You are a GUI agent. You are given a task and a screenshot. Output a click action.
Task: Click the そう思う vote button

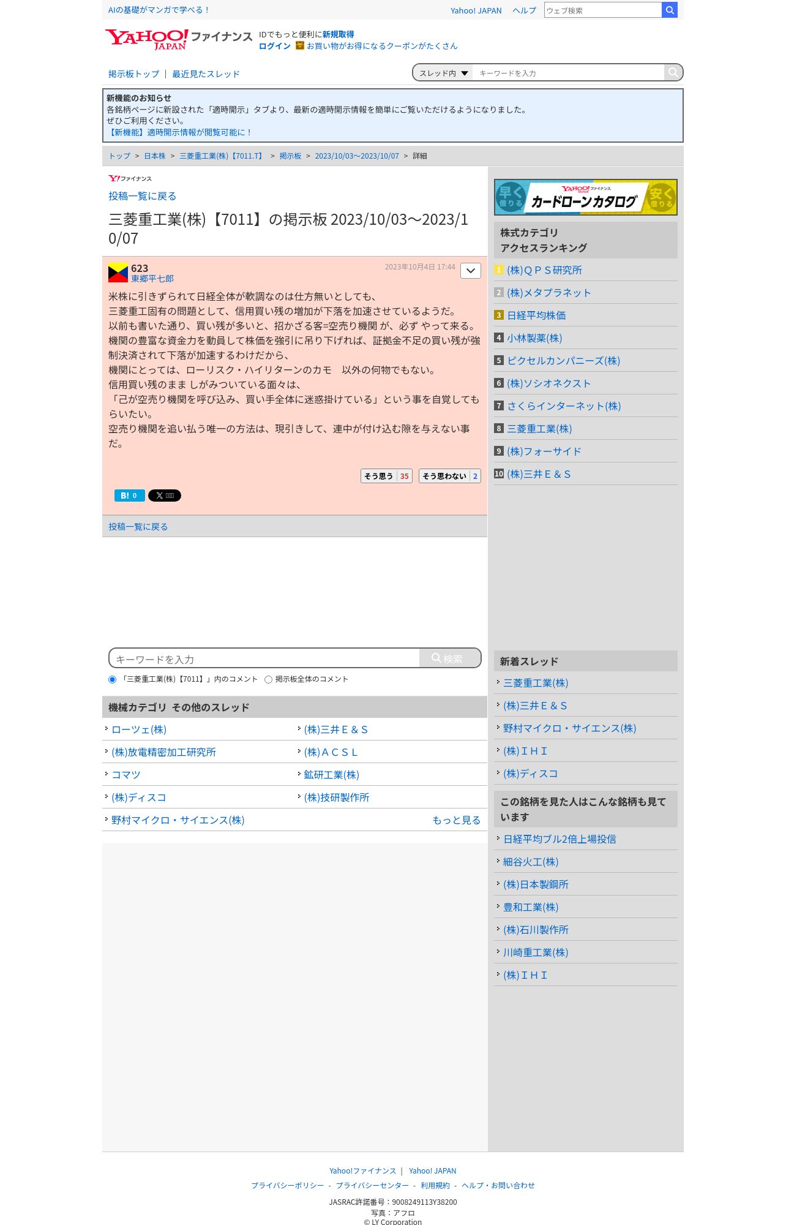pyautogui.click(x=386, y=476)
